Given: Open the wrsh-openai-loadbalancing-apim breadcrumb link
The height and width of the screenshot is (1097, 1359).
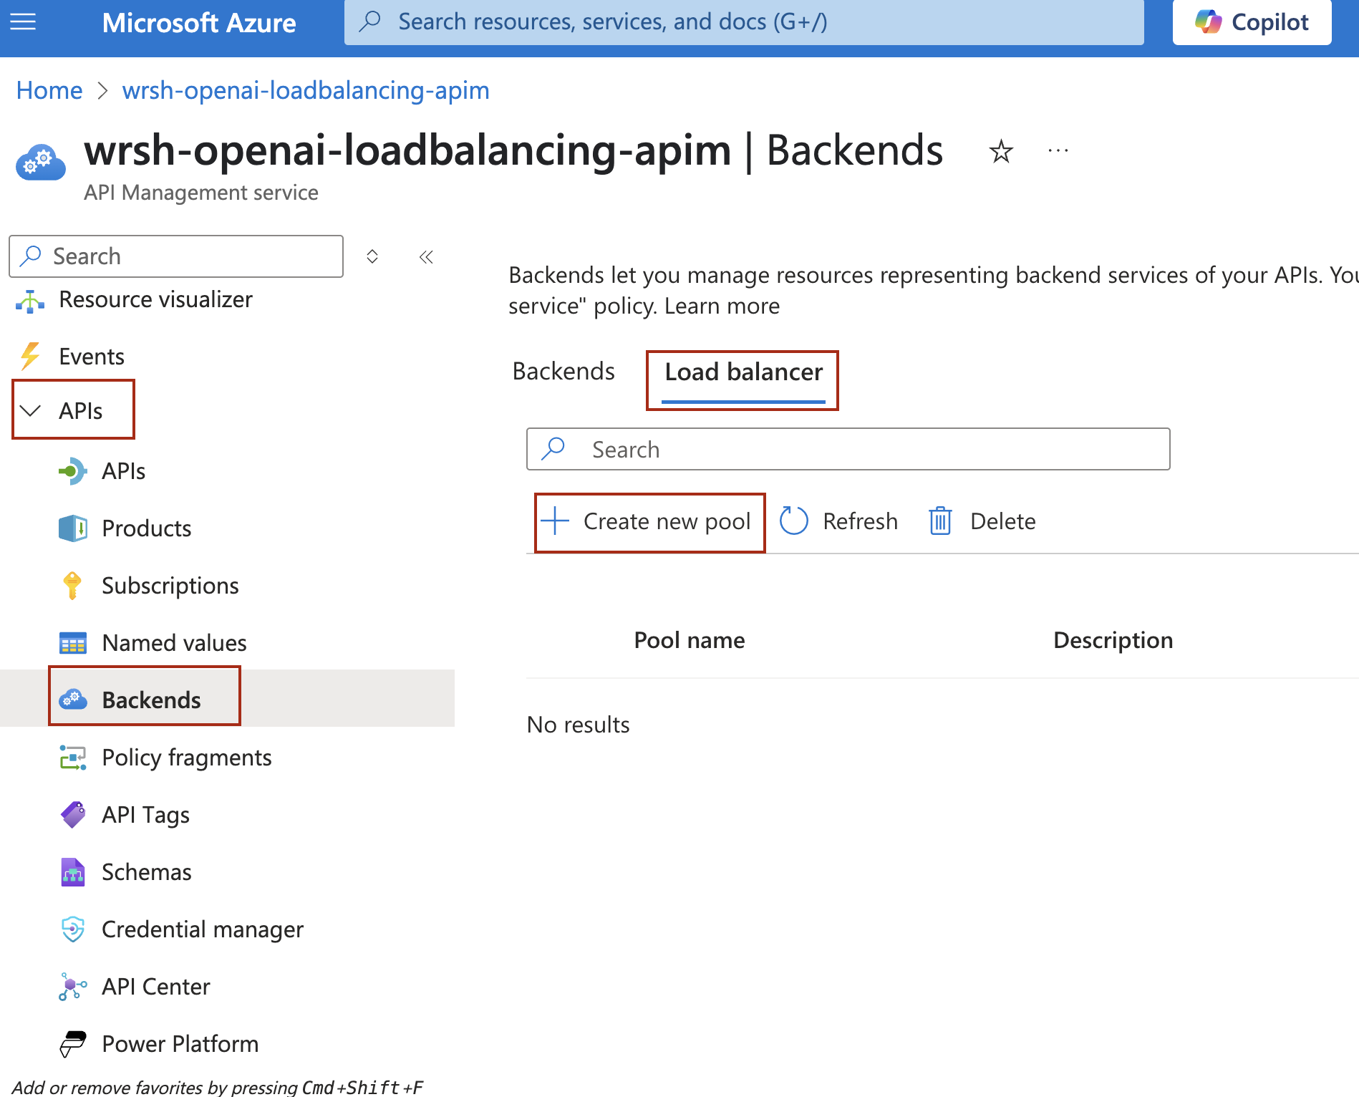Looking at the screenshot, I should point(306,90).
